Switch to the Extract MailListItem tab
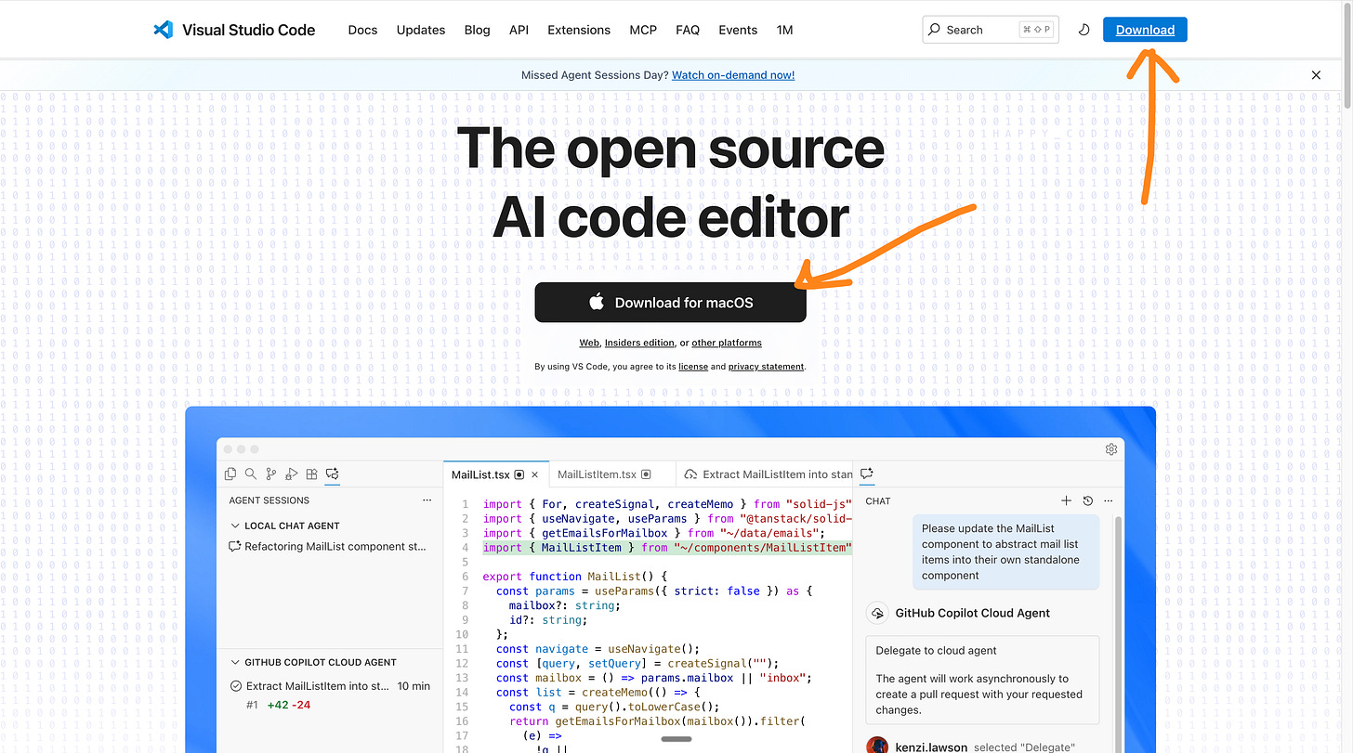 pyautogui.click(x=764, y=474)
